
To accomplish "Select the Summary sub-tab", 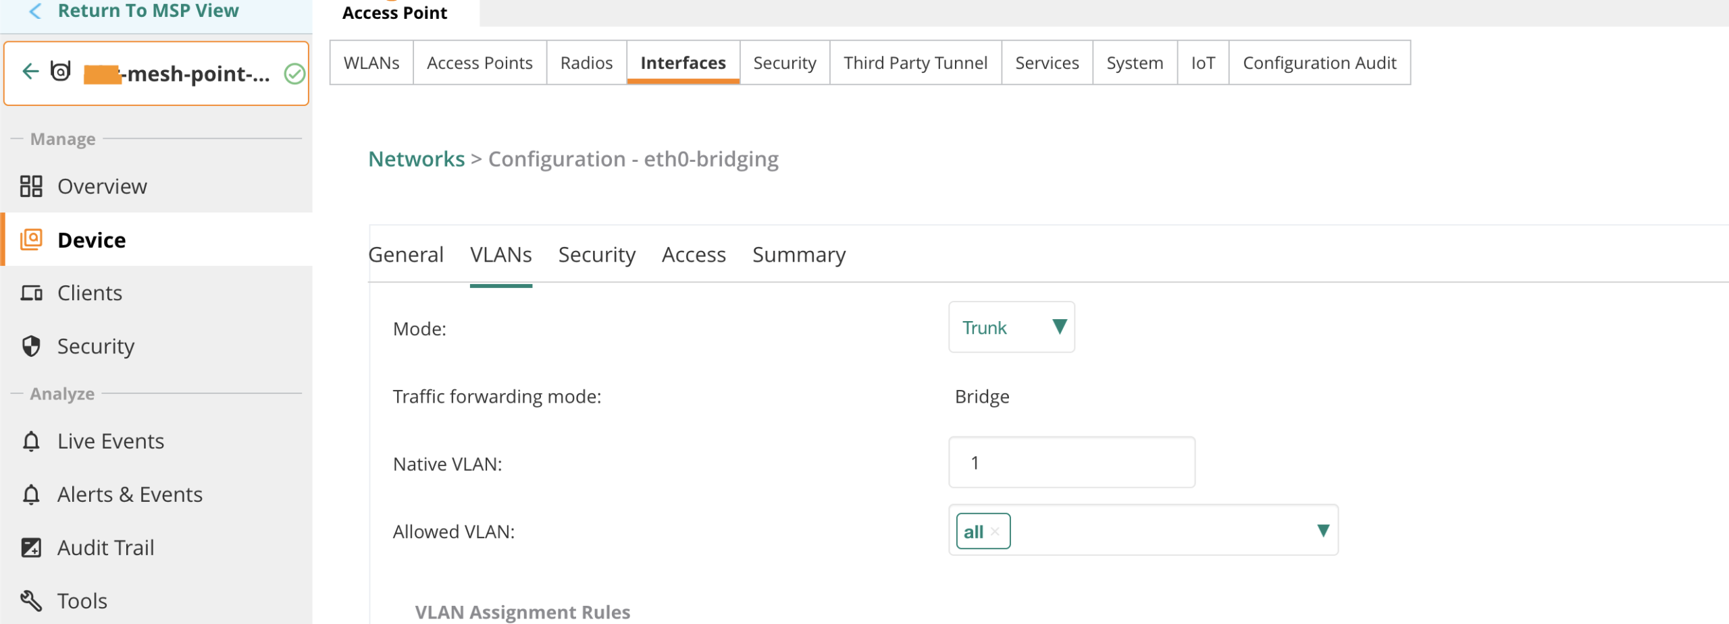I will 798,255.
